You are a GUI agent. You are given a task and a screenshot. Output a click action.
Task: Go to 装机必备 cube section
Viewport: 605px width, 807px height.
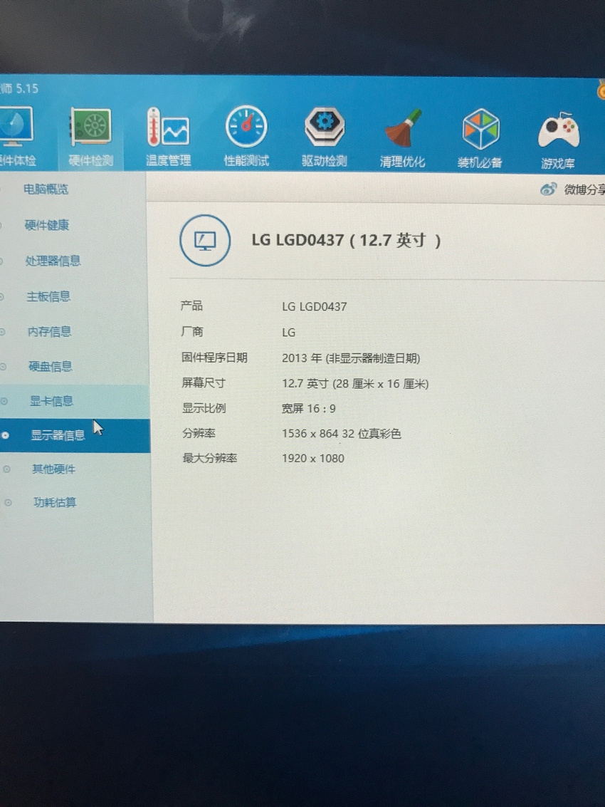480,138
